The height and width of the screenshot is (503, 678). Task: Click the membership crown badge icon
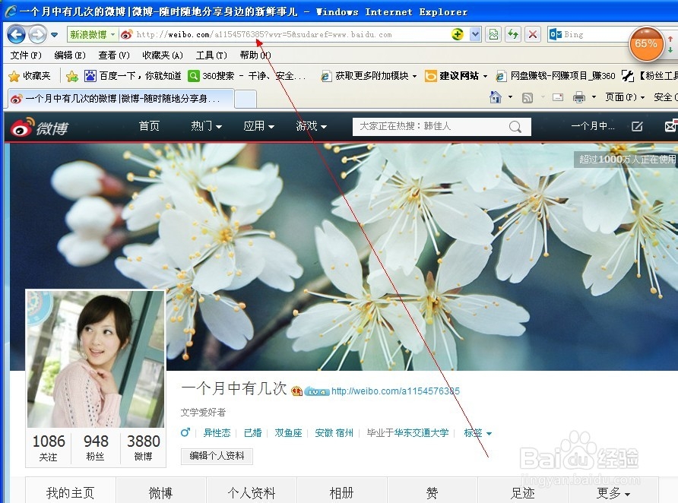[296, 391]
